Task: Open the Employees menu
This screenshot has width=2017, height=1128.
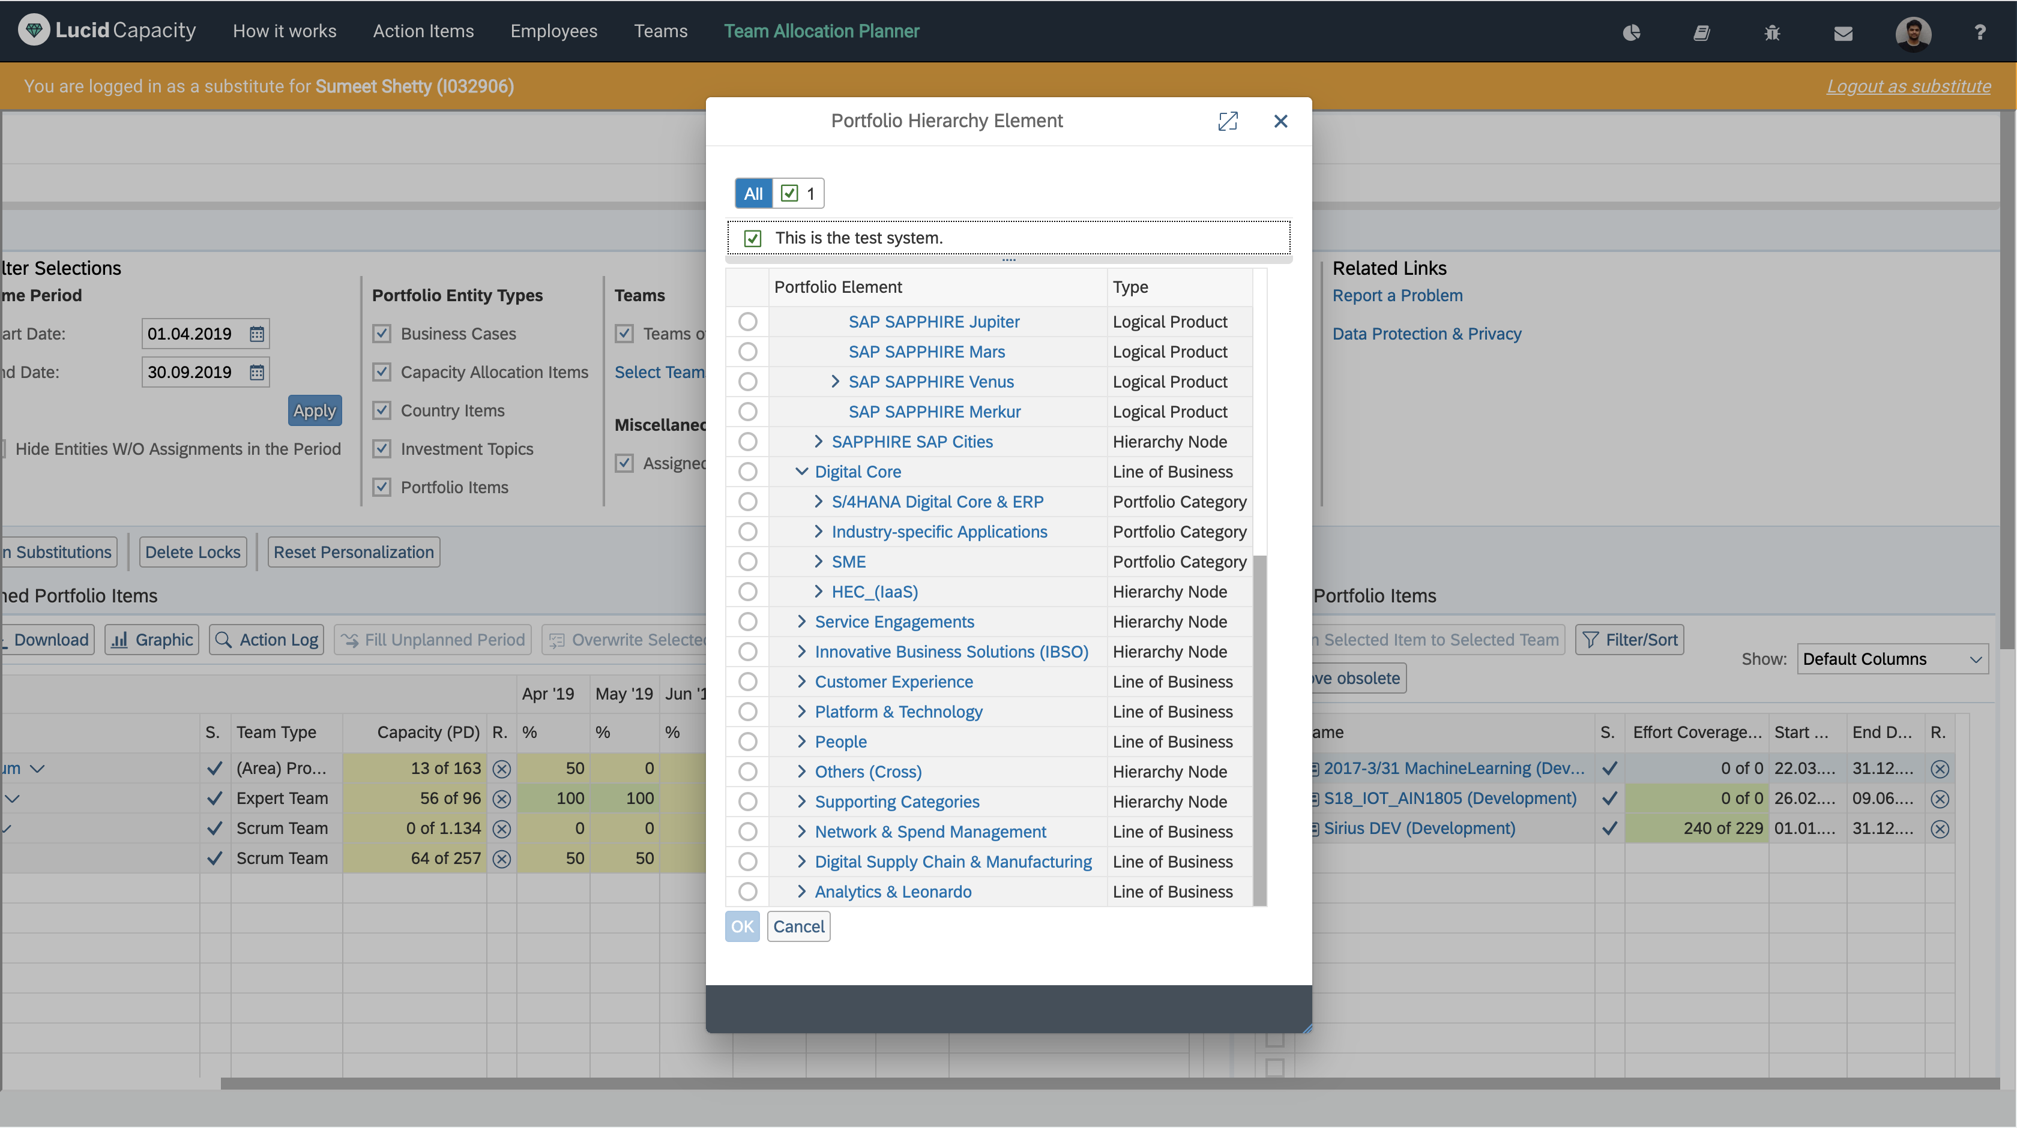Action: [553, 31]
